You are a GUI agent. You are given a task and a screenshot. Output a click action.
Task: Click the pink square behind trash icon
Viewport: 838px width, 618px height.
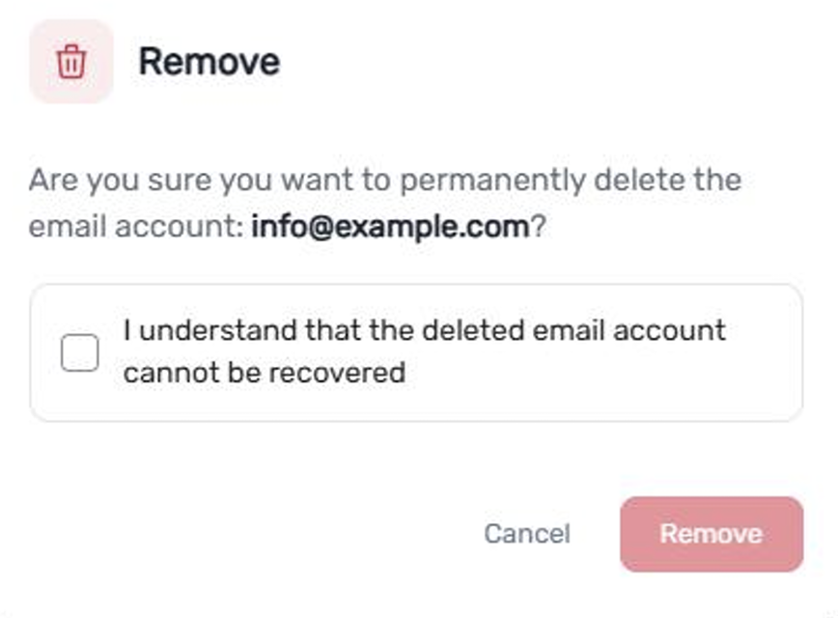(x=71, y=62)
